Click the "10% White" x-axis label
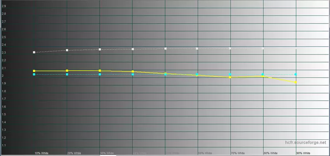The width and height of the screenshot is (330, 156). click(41, 153)
